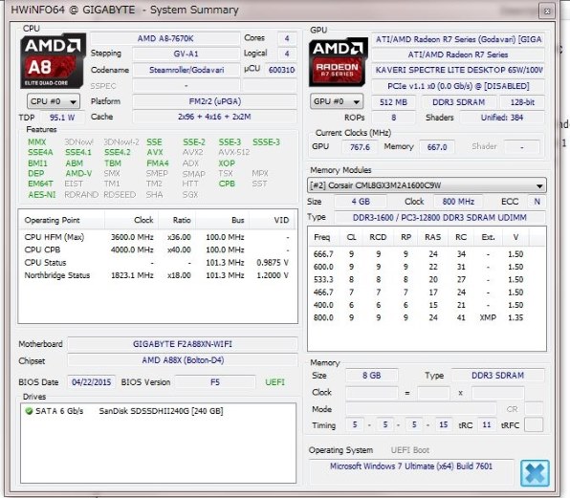Click the module size 4 GB field
This screenshot has width=570, height=498.
361,202
